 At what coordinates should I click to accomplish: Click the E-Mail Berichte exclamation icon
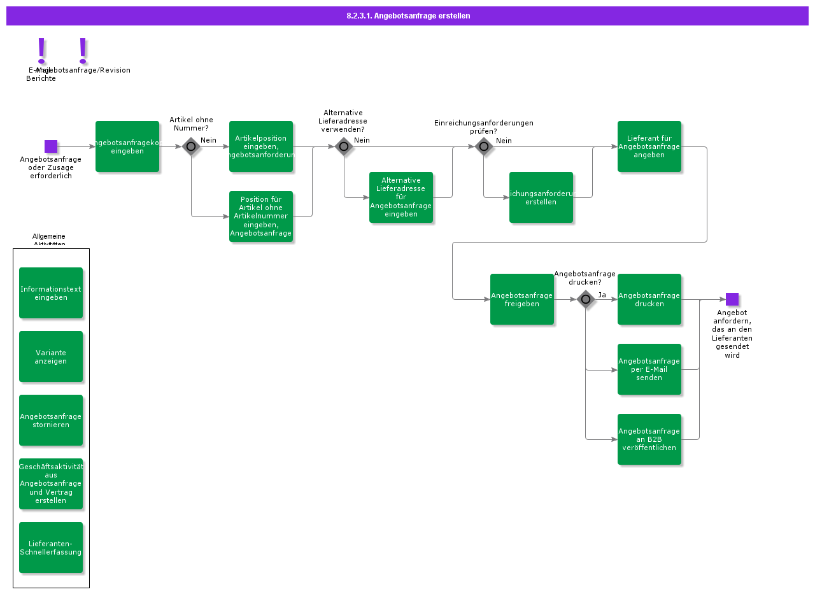(41, 50)
